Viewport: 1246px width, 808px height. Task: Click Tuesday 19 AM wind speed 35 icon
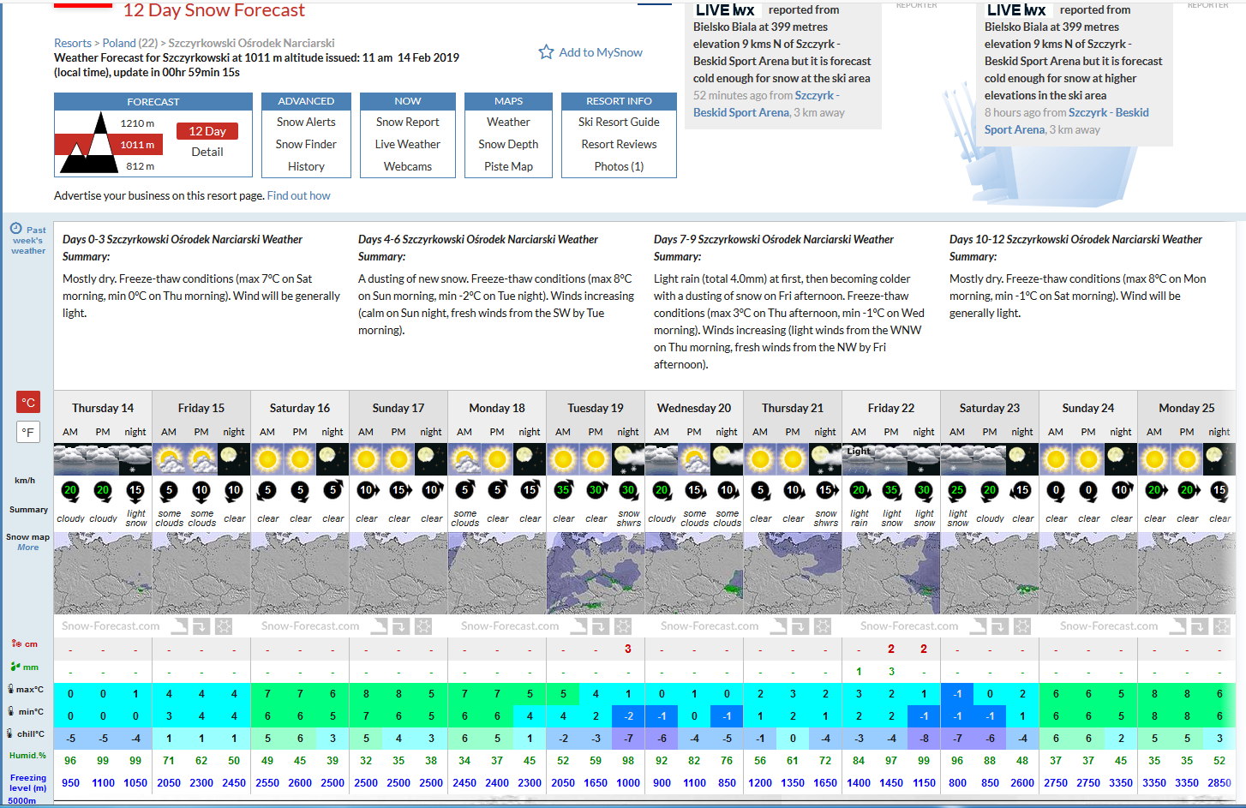pos(563,491)
